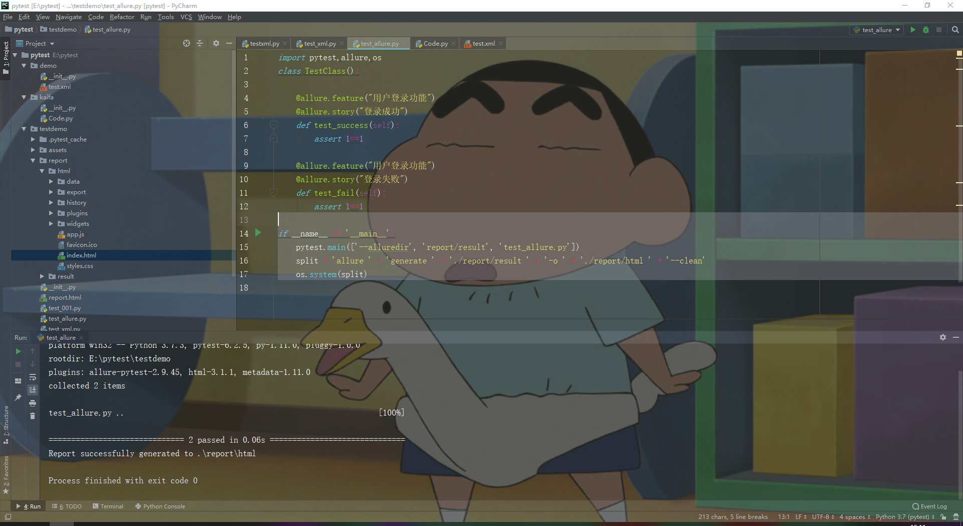The height and width of the screenshot is (526, 963).
Task: Click testdemo in the breadcrumb bar
Action: click(x=59, y=30)
